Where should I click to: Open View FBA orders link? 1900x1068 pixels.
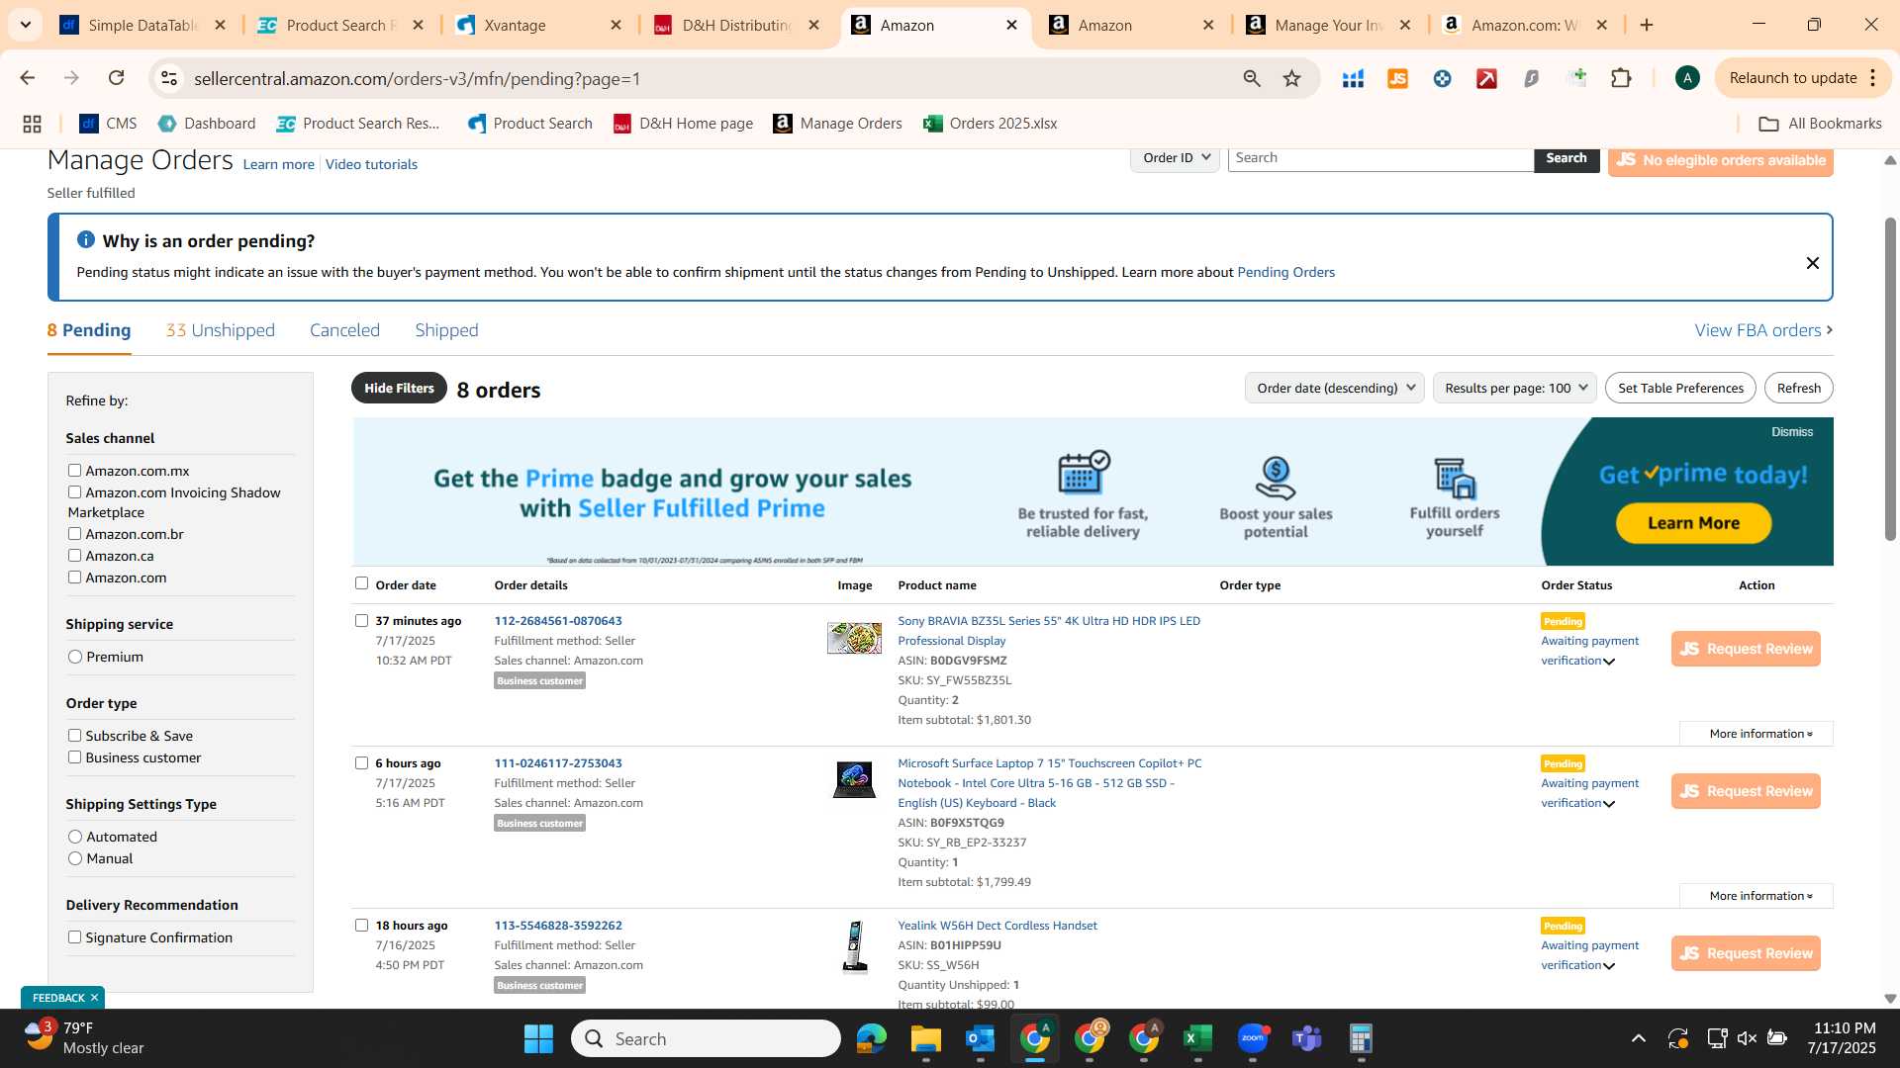1763,330
